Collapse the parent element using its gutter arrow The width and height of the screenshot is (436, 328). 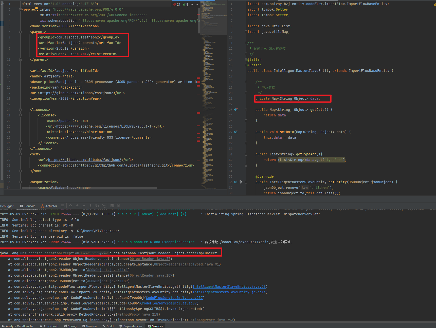(x=20, y=32)
